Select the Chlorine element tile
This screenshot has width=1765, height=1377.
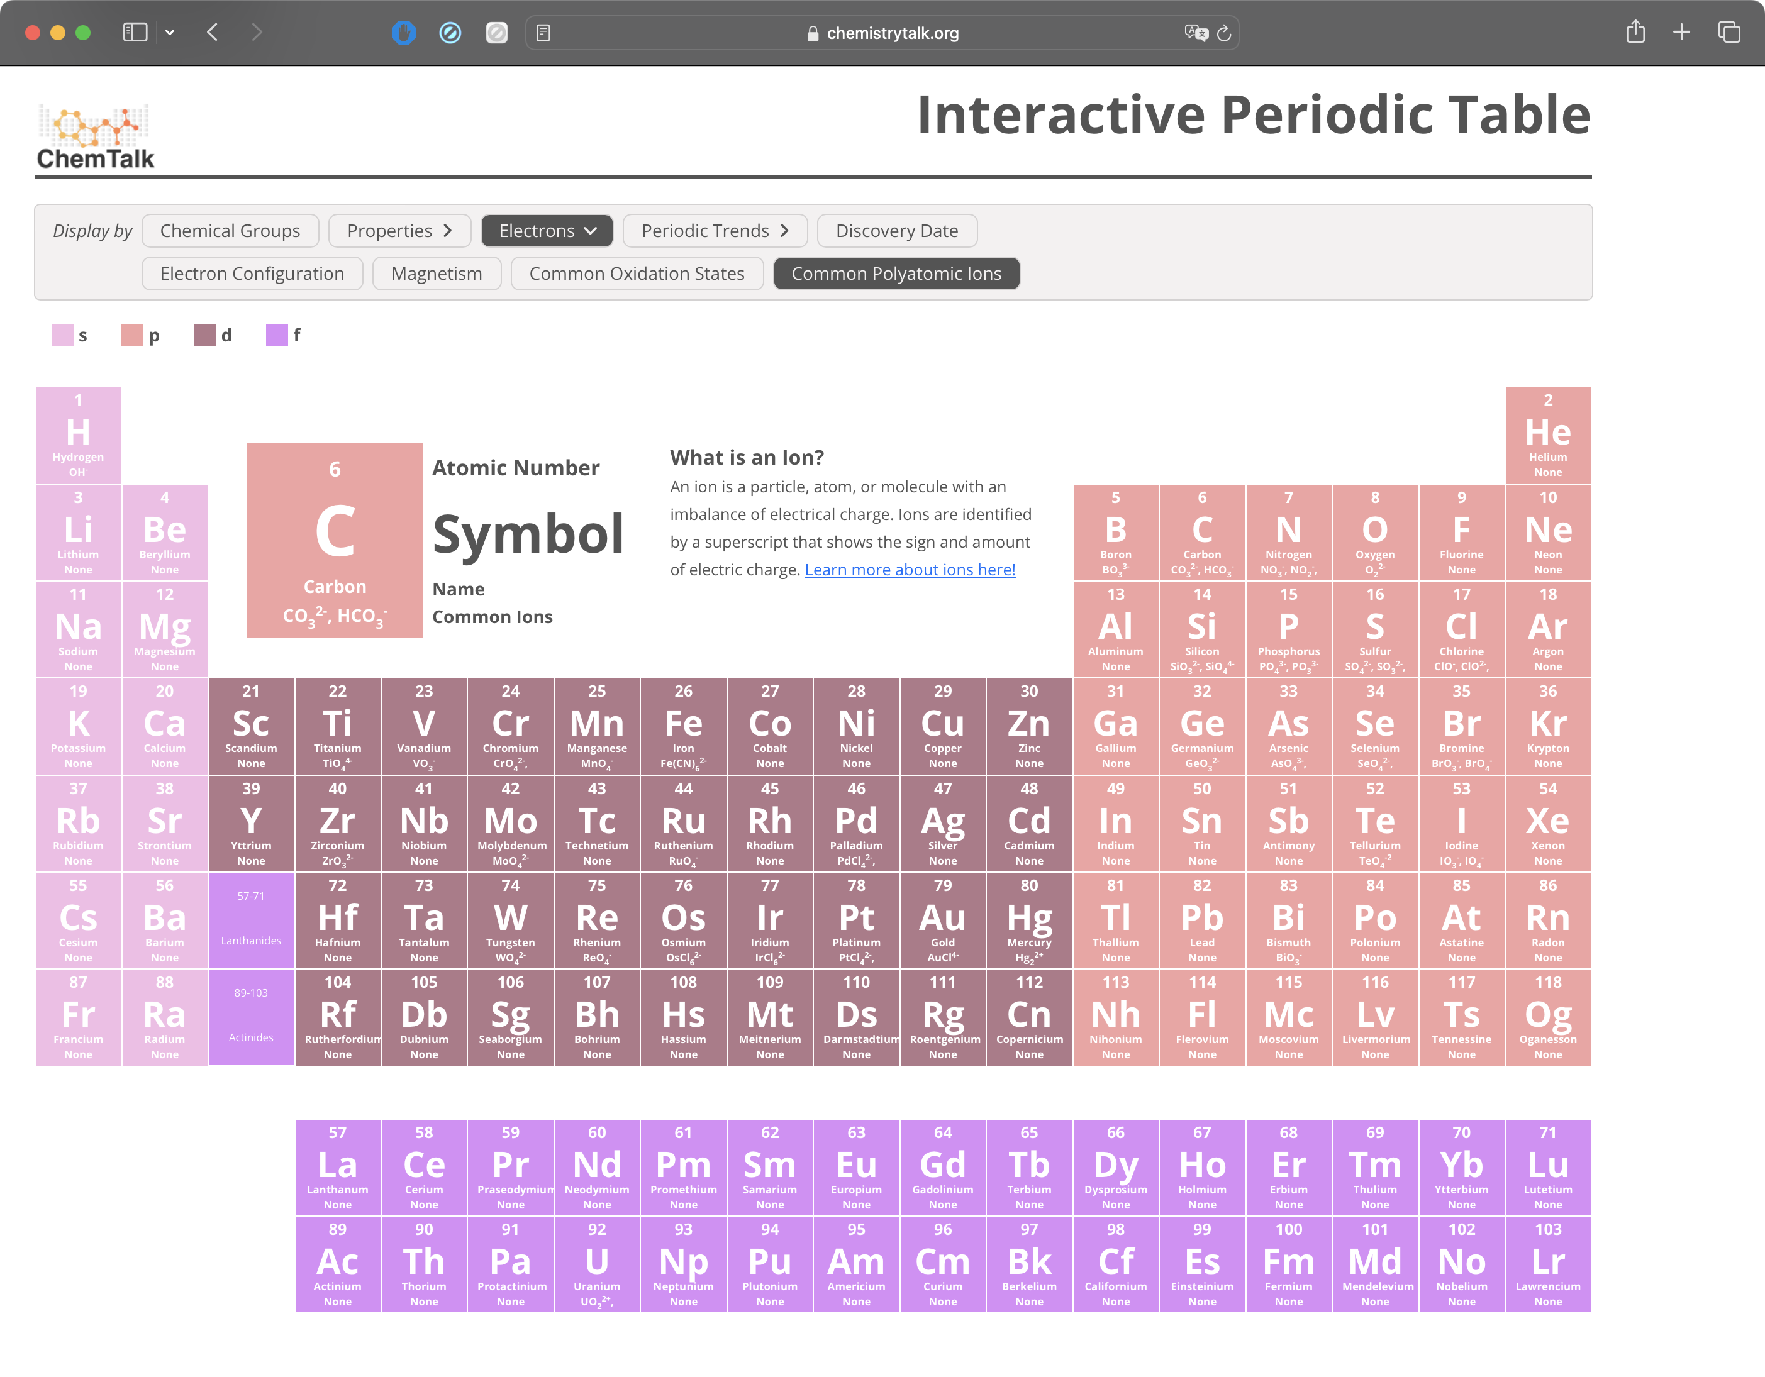pyautogui.click(x=1461, y=629)
